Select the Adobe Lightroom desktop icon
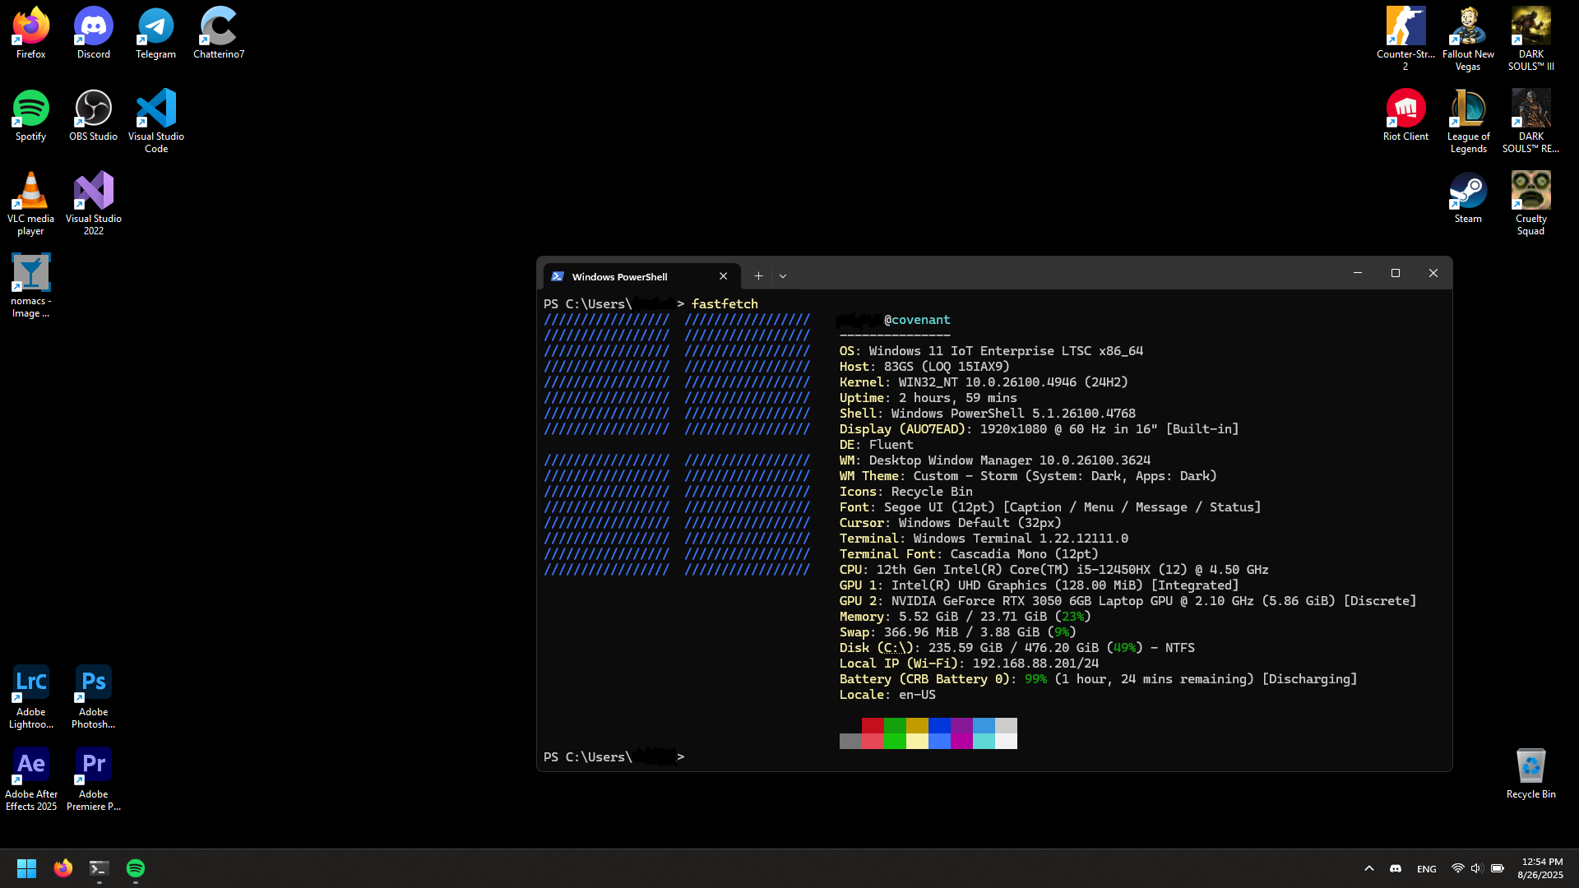Image resolution: width=1579 pixels, height=888 pixels. [30, 696]
